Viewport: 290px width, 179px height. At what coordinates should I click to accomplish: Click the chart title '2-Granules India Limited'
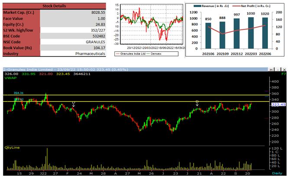(28, 69)
